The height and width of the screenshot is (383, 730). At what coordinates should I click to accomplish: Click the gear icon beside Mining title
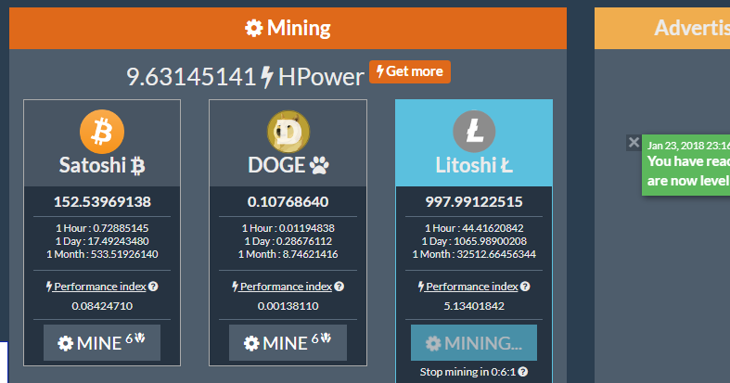point(253,29)
